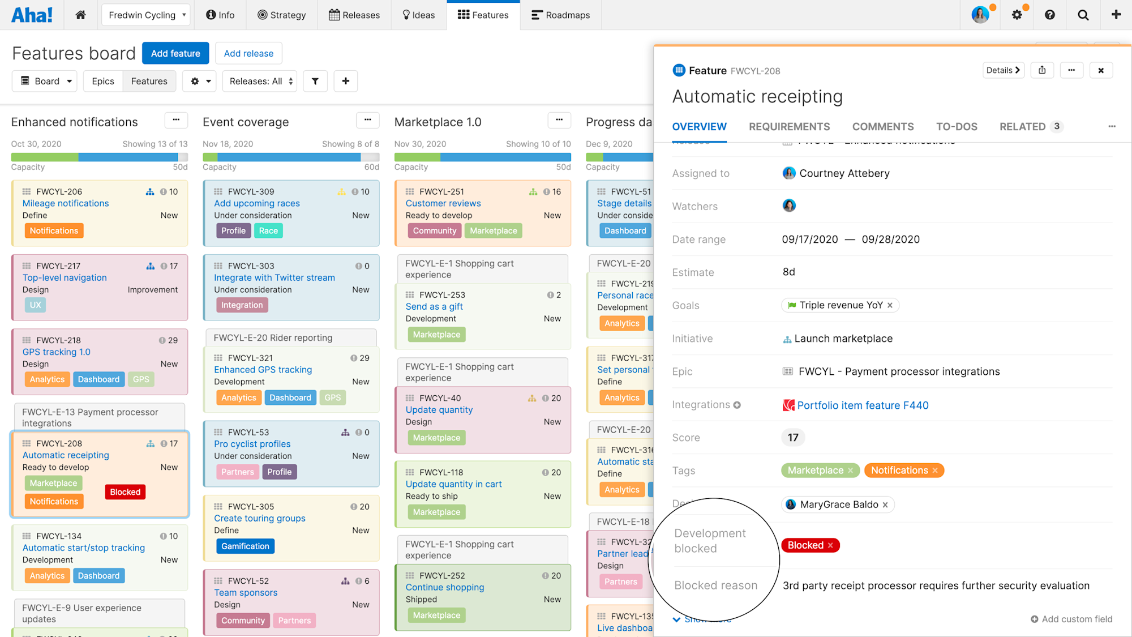Image resolution: width=1132 pixels, height=637 pixels.
Task: Click the plus icon in top-right corner
Action: click(1116, 15)
